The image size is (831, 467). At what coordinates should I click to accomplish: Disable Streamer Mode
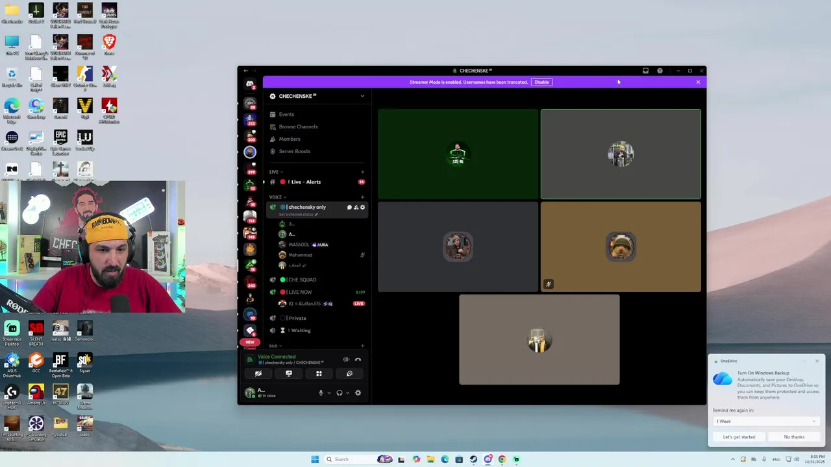tap(541, 82)
